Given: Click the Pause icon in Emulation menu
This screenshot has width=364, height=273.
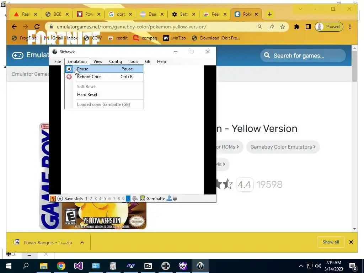Looking at the screenshot, I should pyautogui.click(x=69, y=69).
